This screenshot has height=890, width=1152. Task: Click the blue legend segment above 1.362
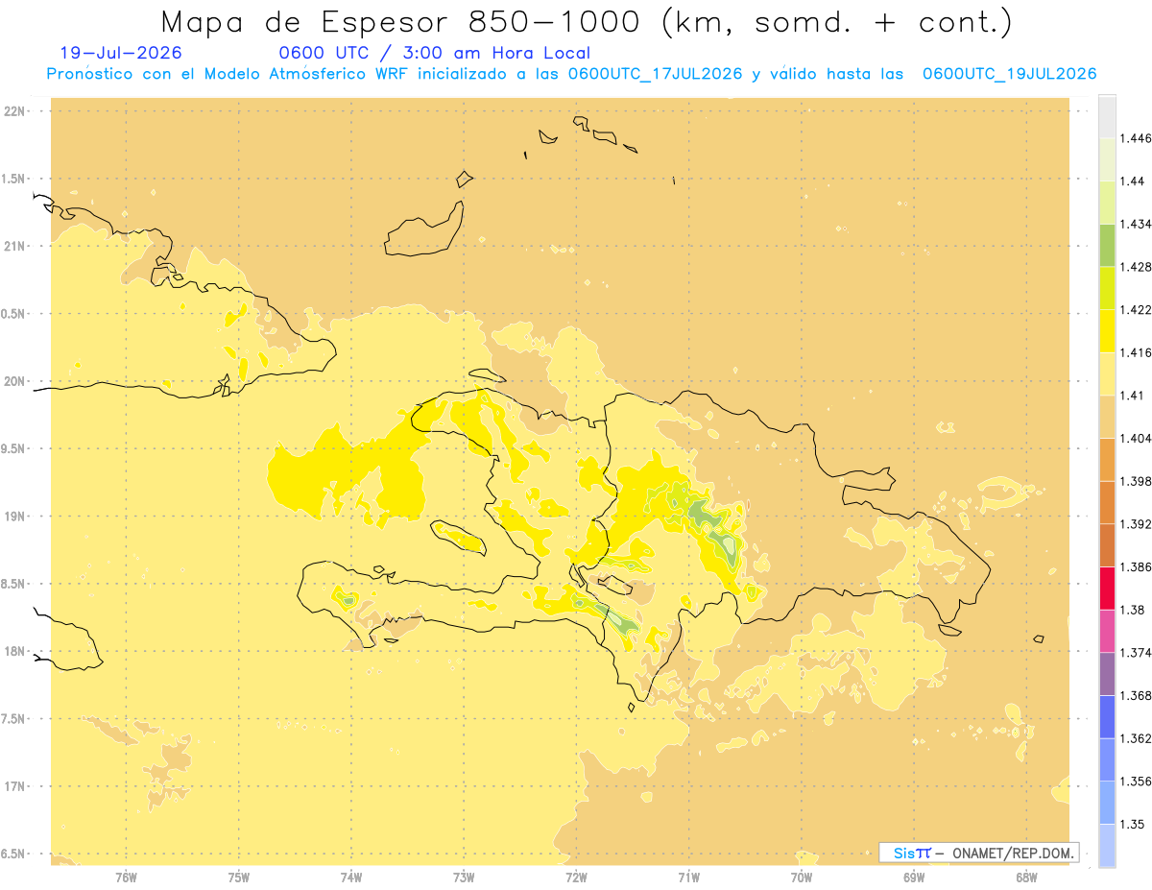coord(1107,716)
